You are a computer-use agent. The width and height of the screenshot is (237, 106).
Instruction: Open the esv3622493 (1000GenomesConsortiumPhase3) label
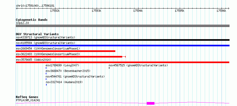pos(48,54)
